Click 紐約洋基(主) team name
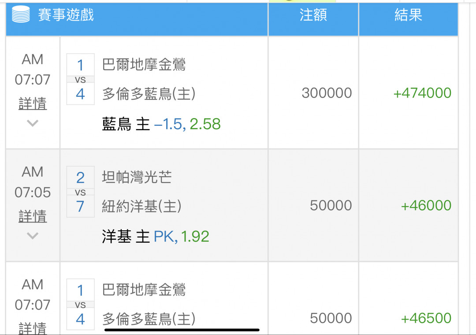Image resolution: width=476 pixels, height=335 pixels. [142, 207]
